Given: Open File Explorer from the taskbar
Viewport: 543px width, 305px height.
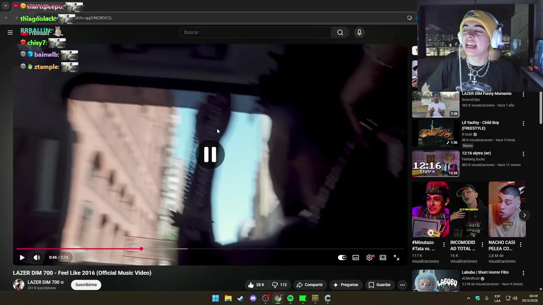Looking at the screenshot, I should 228,298.
